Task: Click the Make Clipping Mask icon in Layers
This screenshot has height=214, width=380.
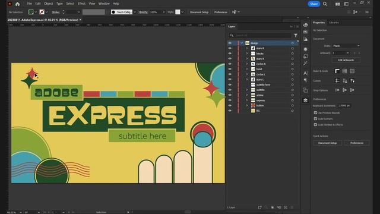Action: (x=273, y=207)
